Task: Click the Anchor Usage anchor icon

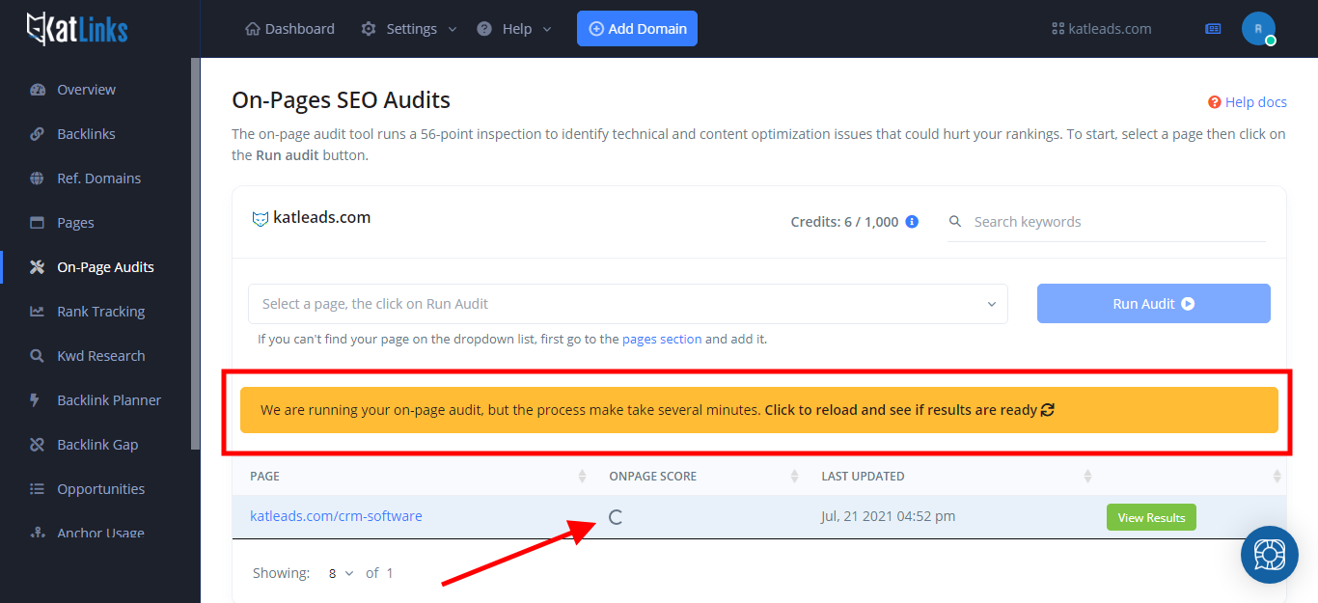Action: pos(38,533)
